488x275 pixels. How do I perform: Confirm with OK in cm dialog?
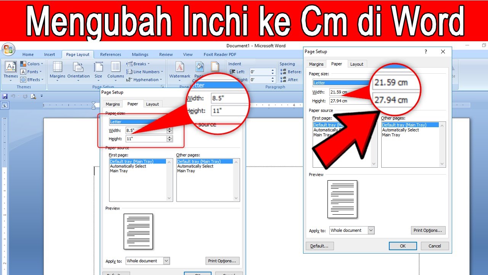click(x=403, y=246)
